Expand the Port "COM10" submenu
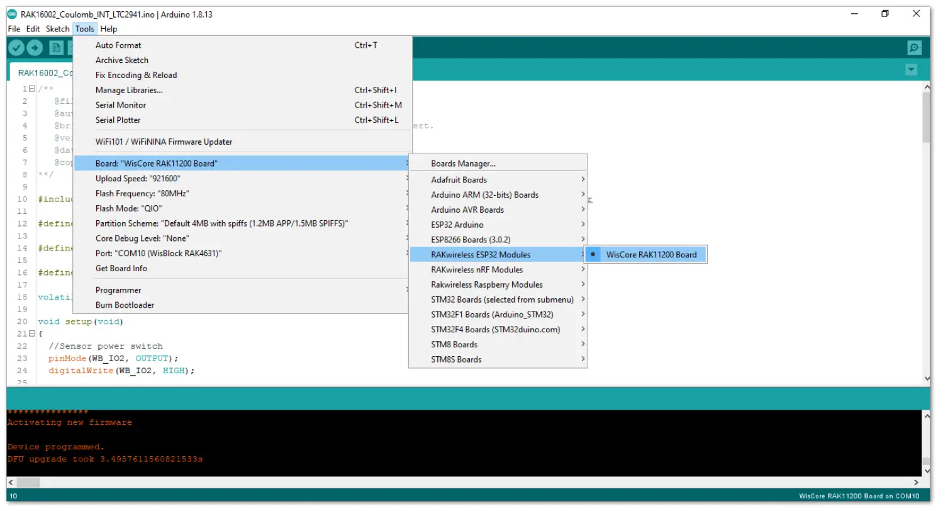The height and width of the screenshot is (511, 948). (x=243, y=254)
